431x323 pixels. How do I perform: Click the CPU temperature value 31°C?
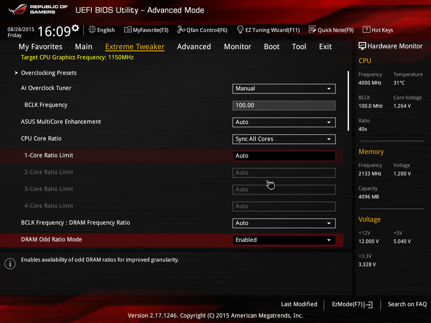tap(399, 83)
